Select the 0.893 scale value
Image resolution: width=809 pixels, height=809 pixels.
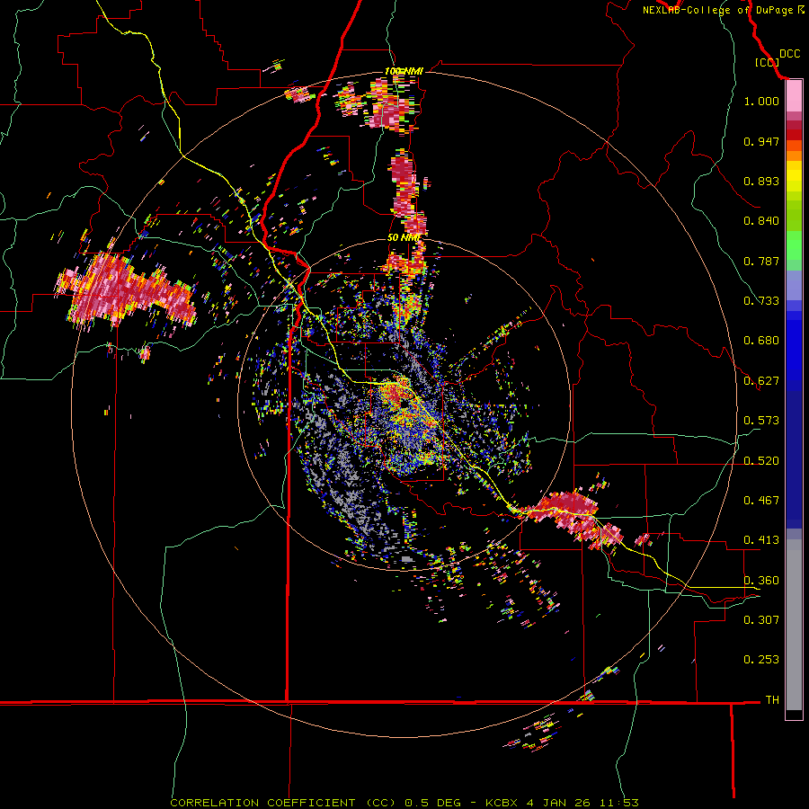click(x=761, y=181)
